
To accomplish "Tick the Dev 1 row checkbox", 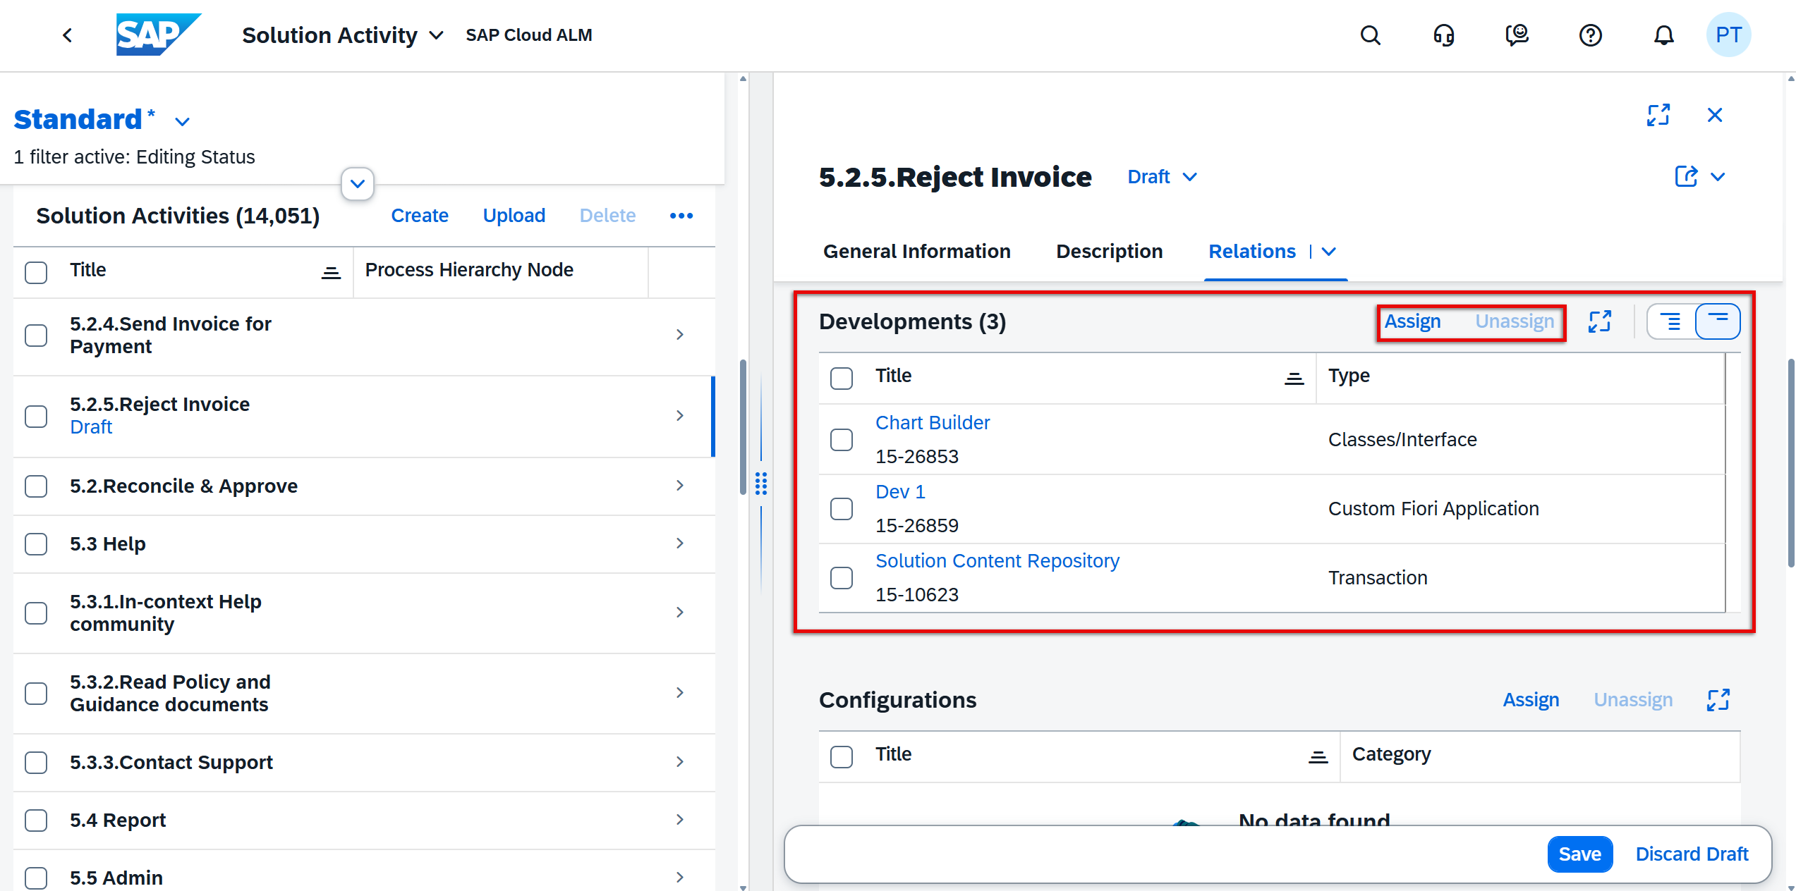I will (842, 509).
